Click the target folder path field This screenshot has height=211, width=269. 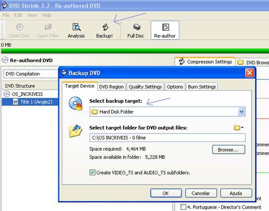pyautogui.click(x=168, y=138)
